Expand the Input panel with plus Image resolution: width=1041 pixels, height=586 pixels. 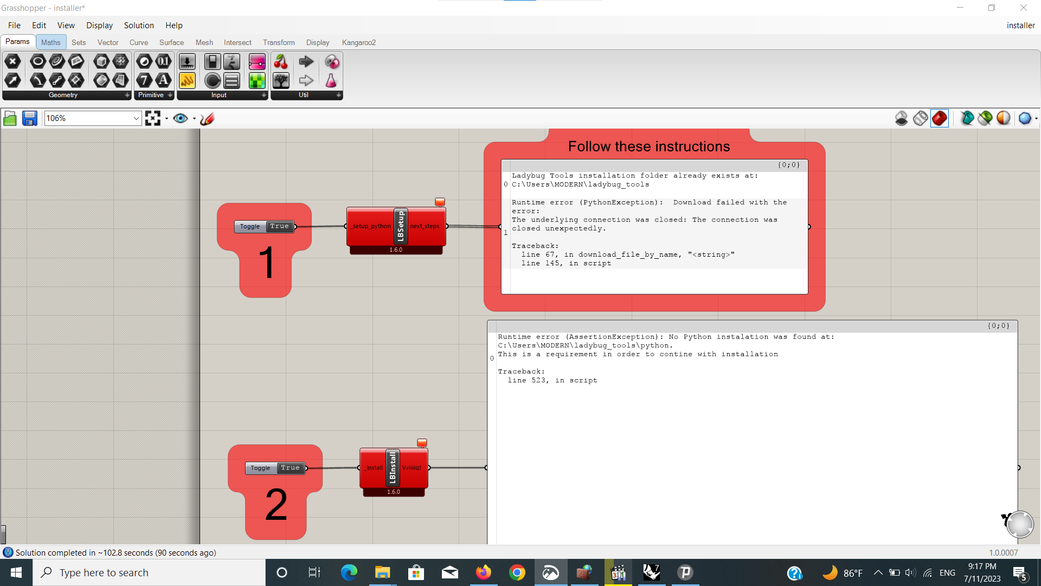coord(264,95)
